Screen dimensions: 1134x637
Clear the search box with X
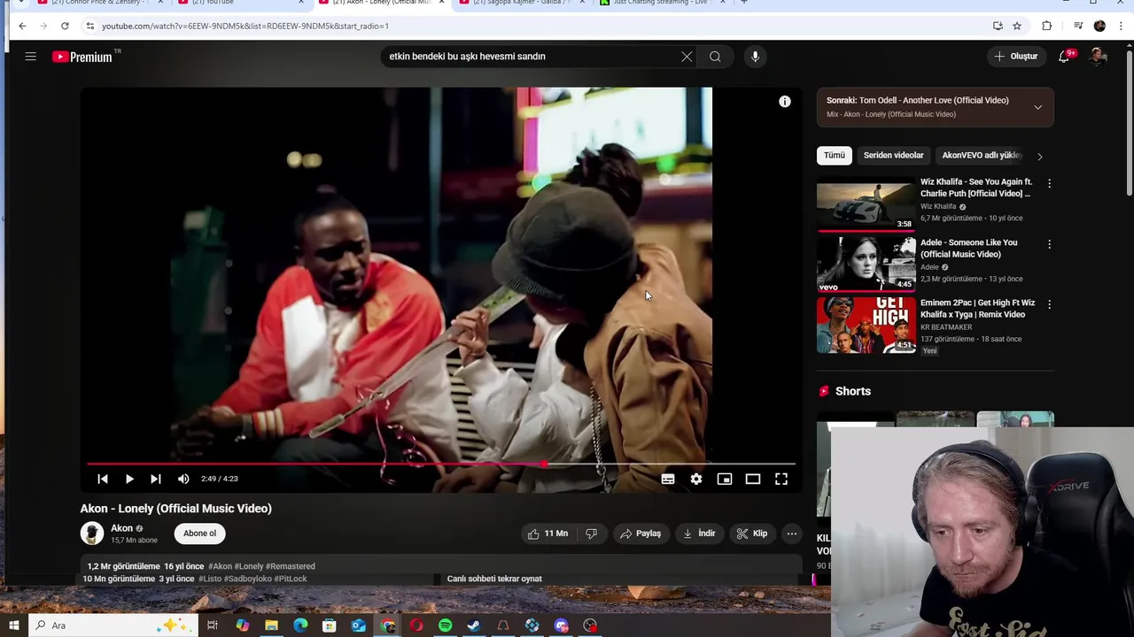(687, 57)
